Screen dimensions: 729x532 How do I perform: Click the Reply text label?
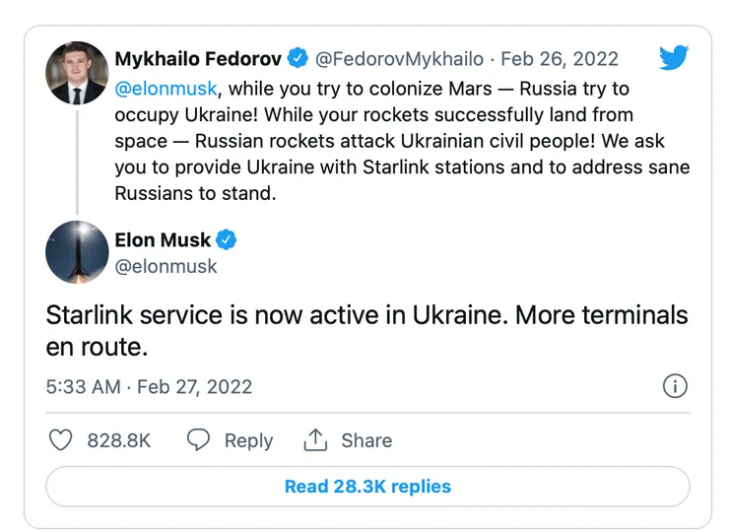click(x=248, y=440)
